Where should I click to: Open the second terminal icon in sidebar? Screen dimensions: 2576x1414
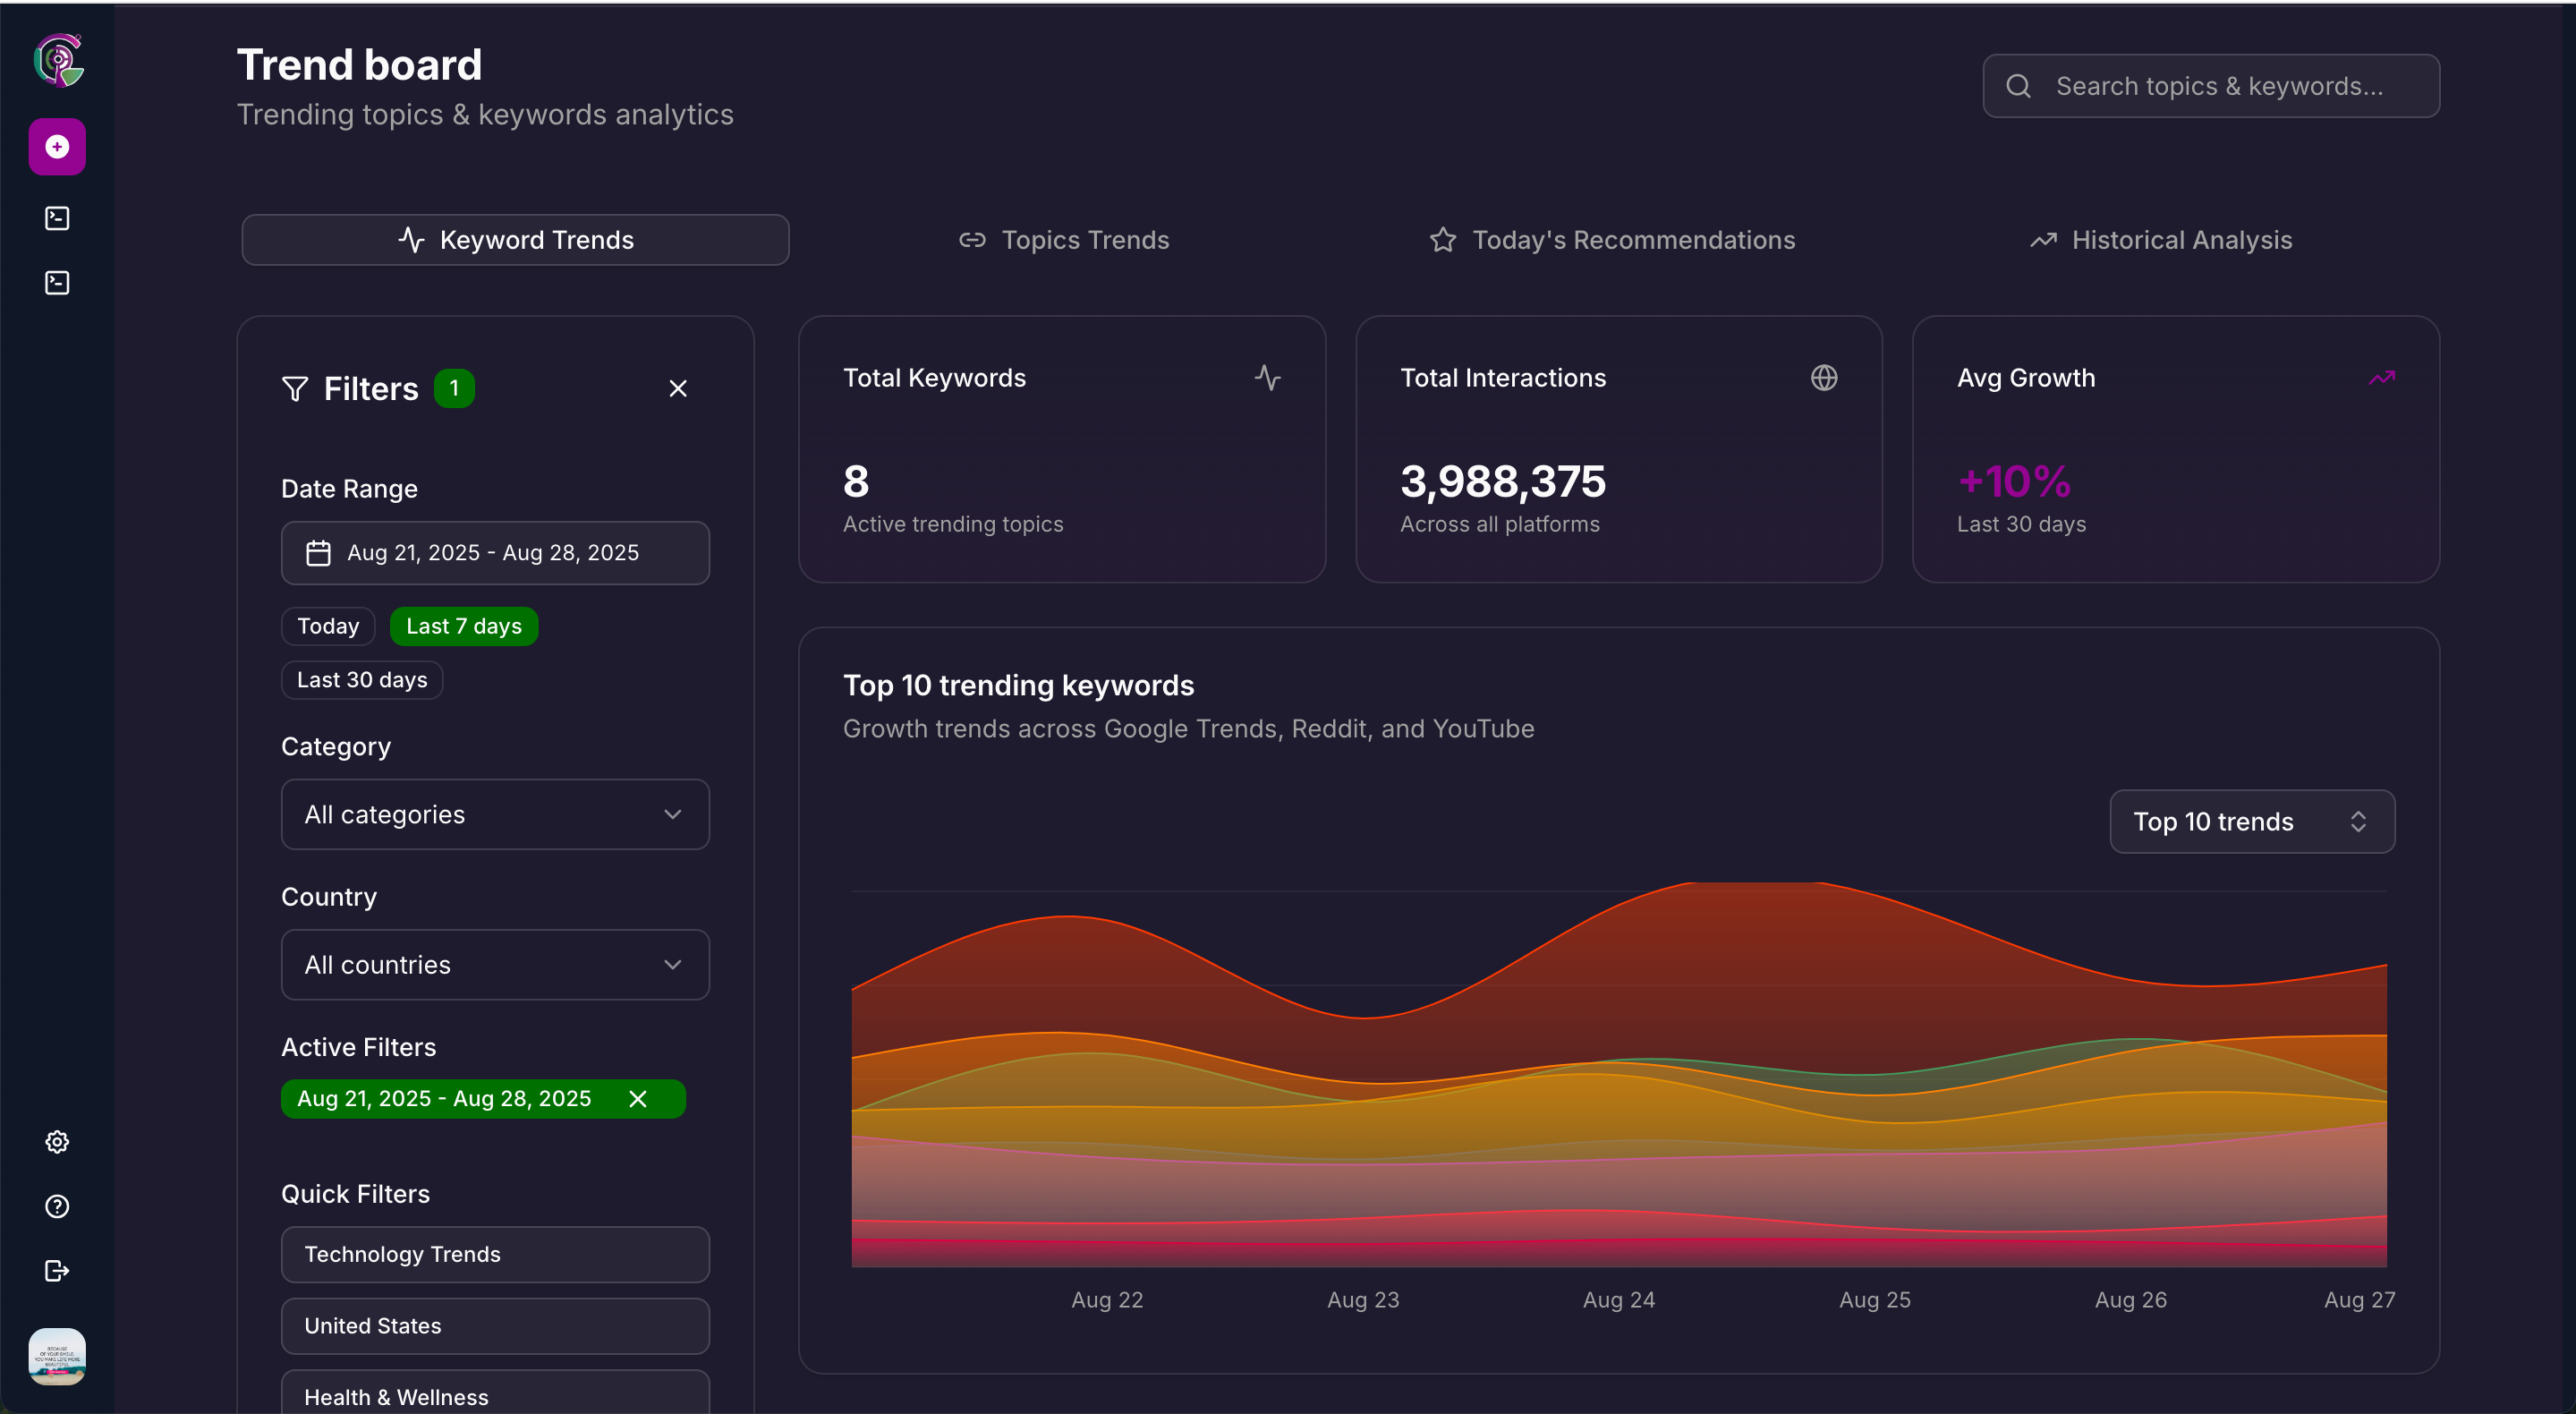[57, 283]
